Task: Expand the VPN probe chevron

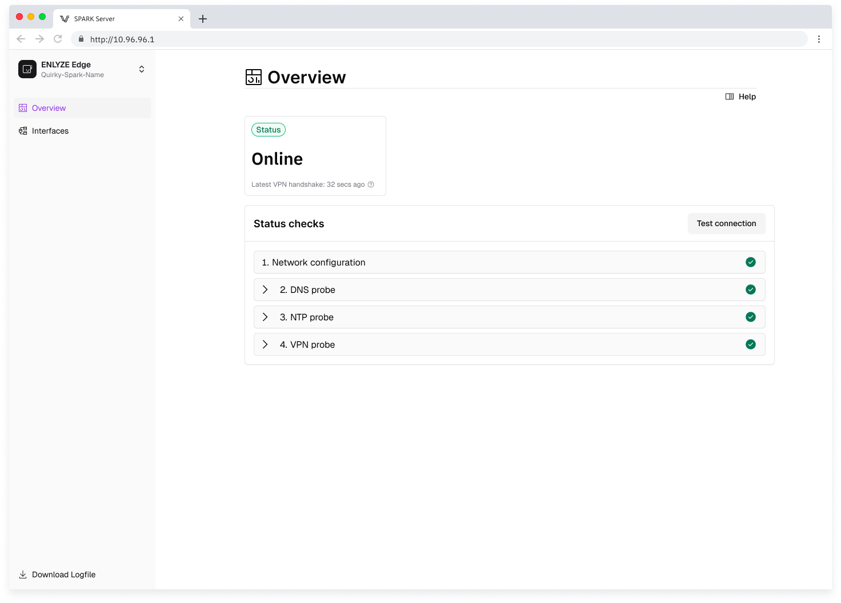Action: coord(265,344)
